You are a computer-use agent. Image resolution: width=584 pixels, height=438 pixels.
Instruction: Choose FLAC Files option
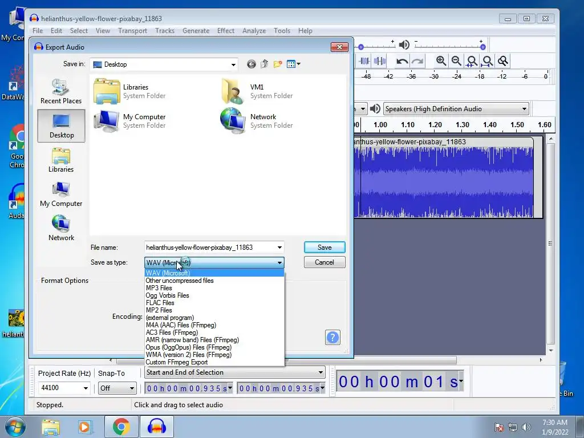coord(214,303)
